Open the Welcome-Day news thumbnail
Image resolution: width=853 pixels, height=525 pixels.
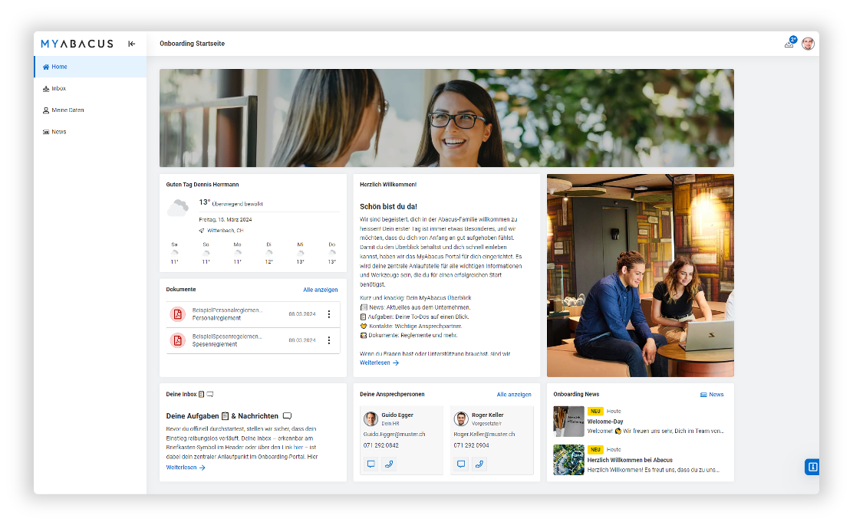(x=568, y=422)
